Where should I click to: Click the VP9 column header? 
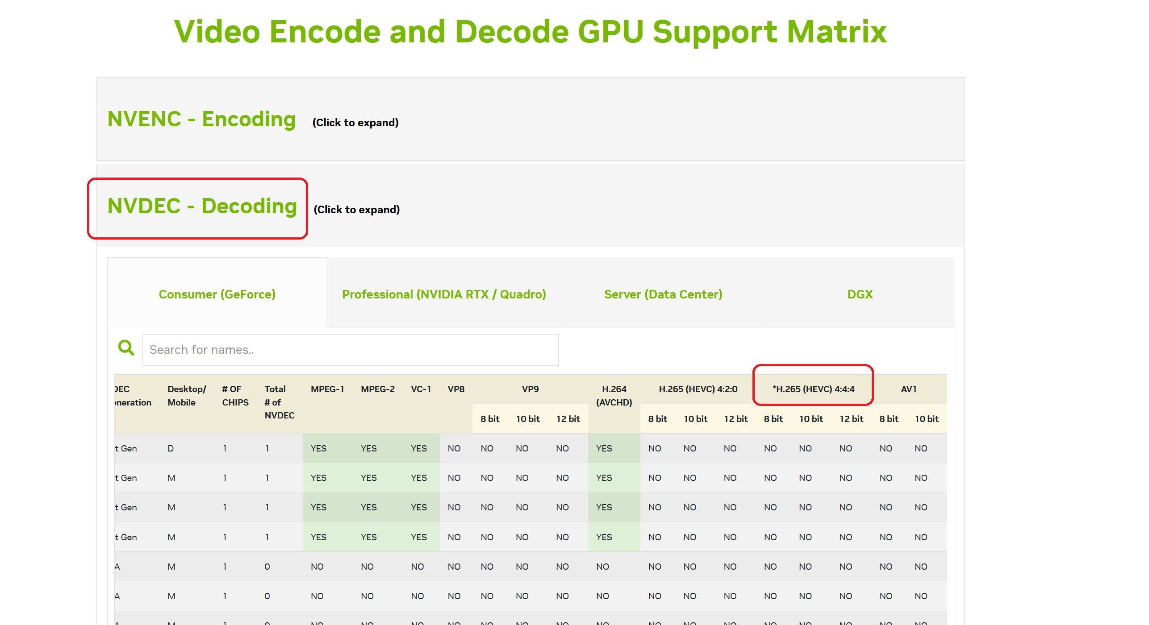click(530, 389)
